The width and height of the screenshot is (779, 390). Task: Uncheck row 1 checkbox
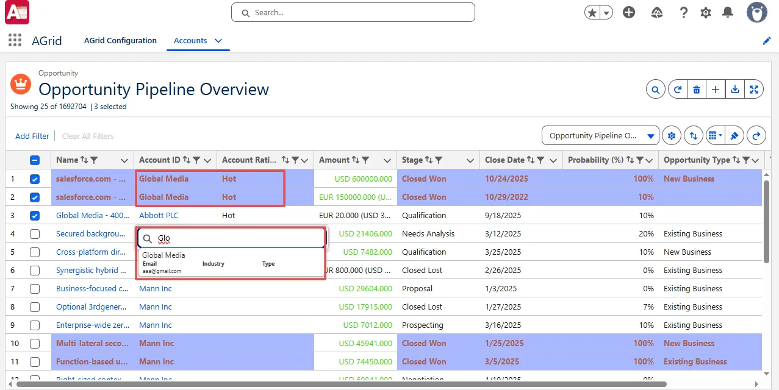(35, 179)
